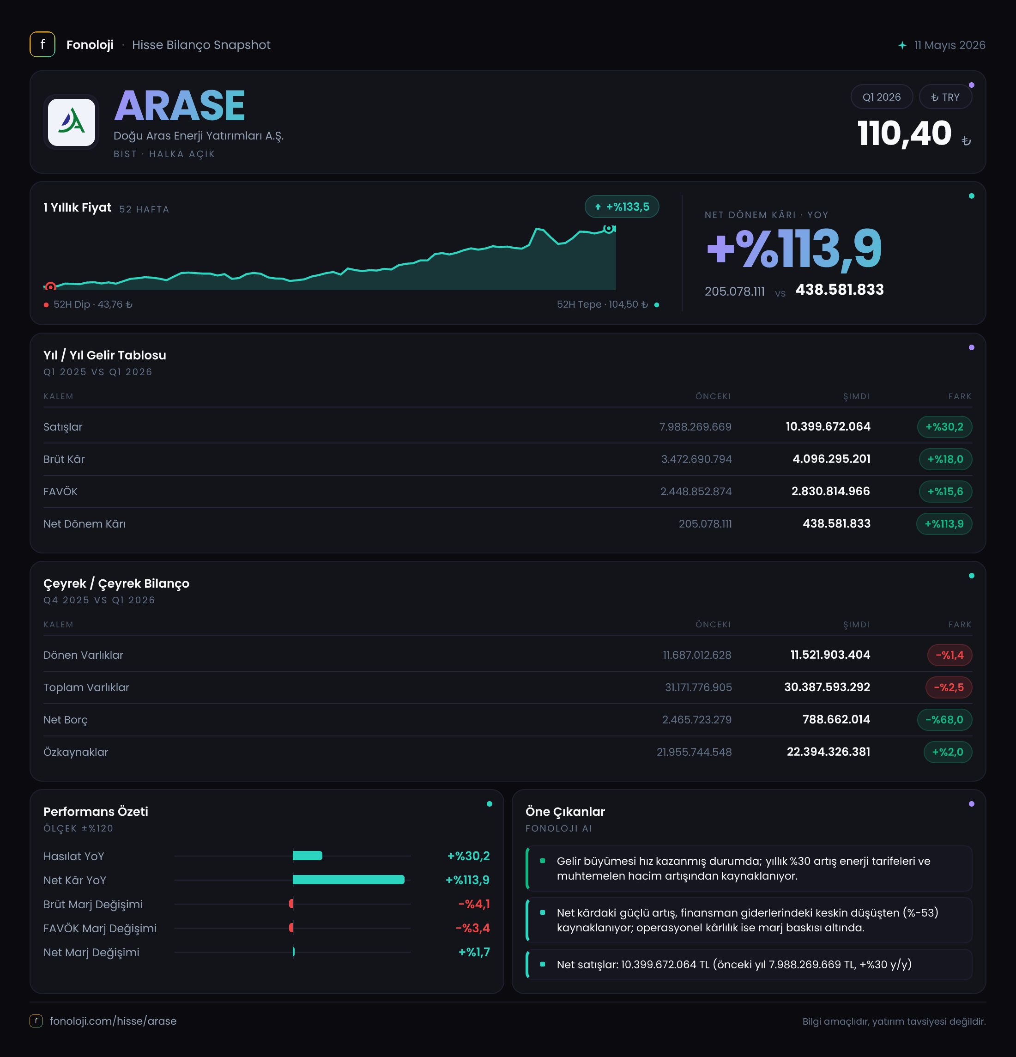The width and height of the screenshot is (1016, 1057).
Task: Click the Net Kâr YoY performance bar
Action: [x=348, y=880]
